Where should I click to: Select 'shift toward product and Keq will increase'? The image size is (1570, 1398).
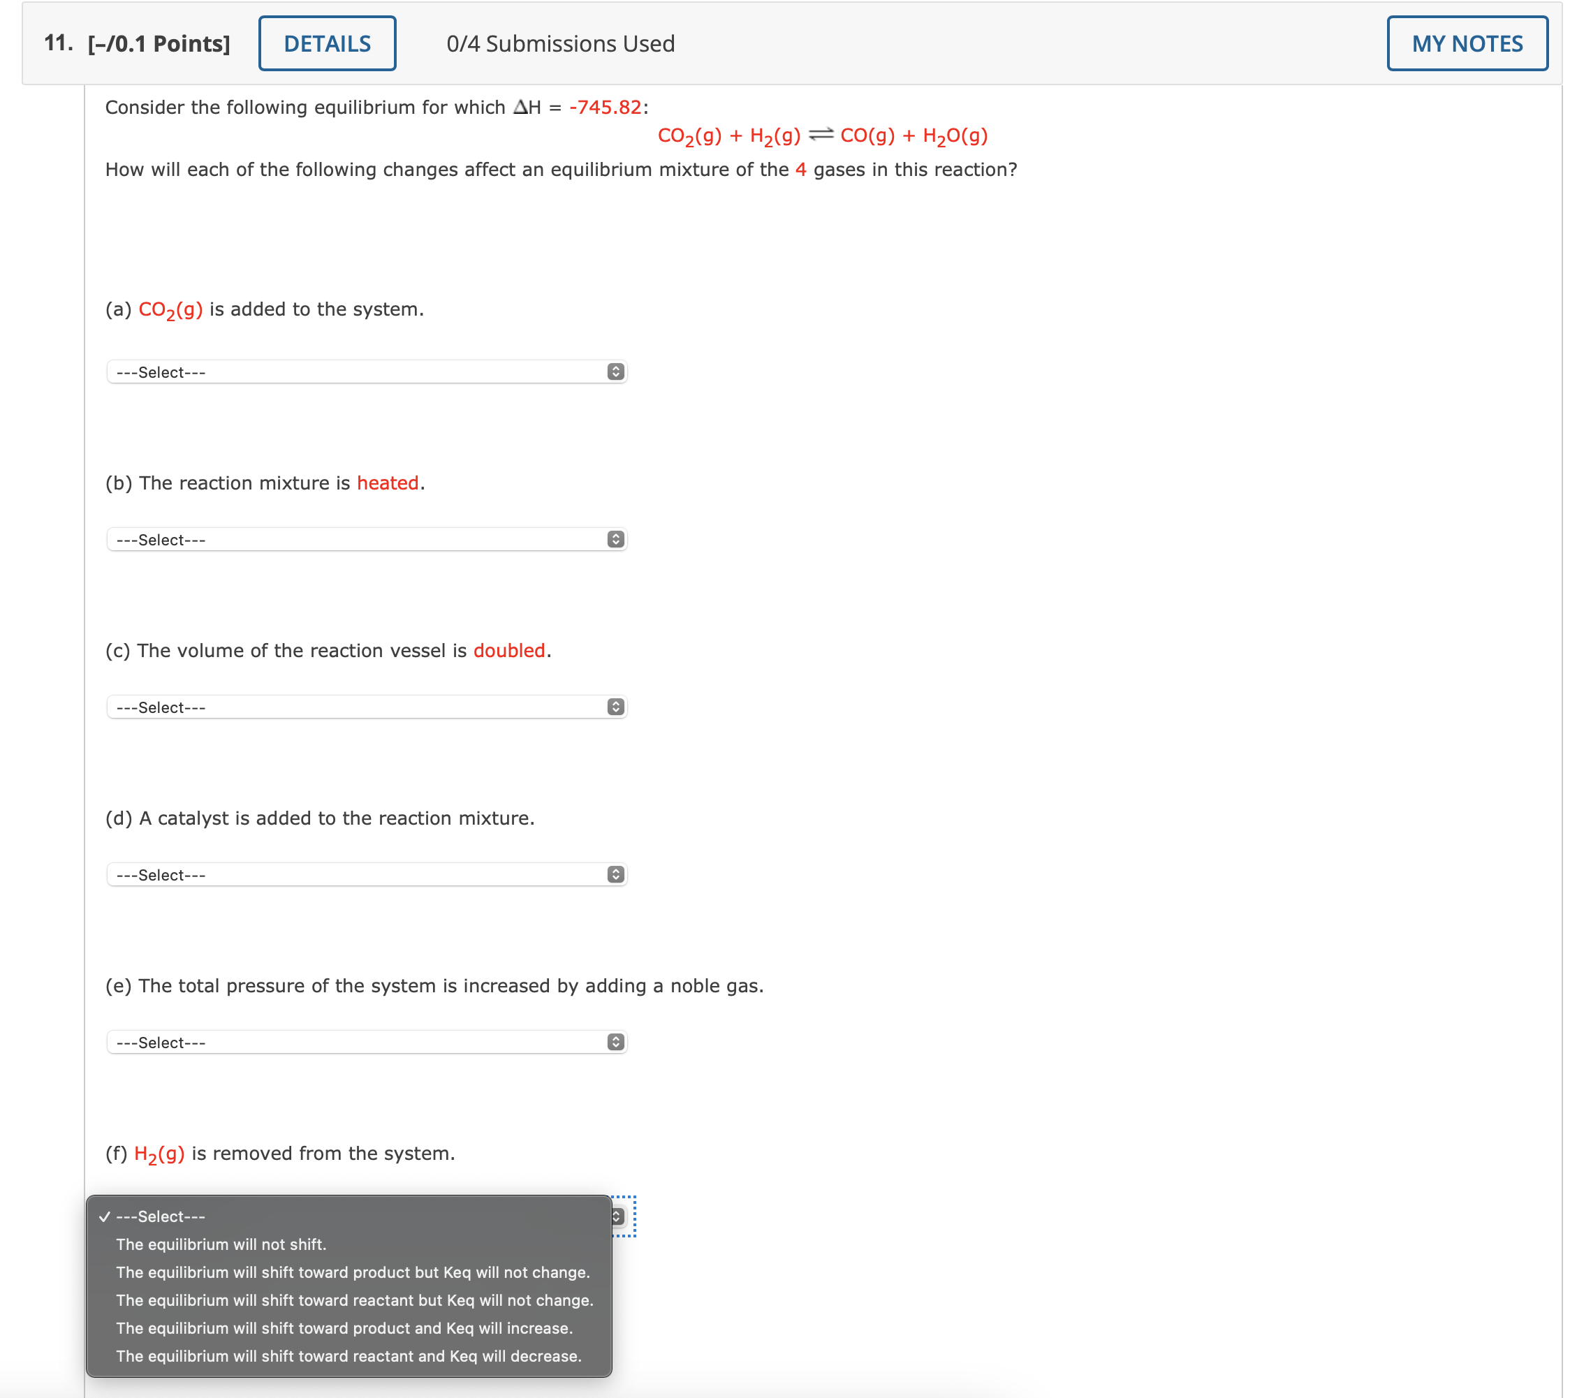tap(349, 1328)
